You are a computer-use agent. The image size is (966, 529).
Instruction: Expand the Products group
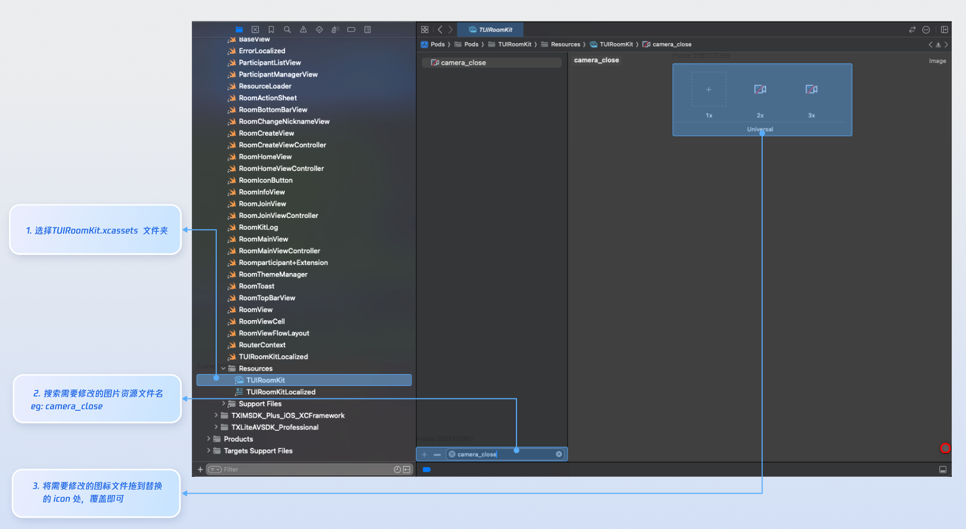tap(208, 439)
